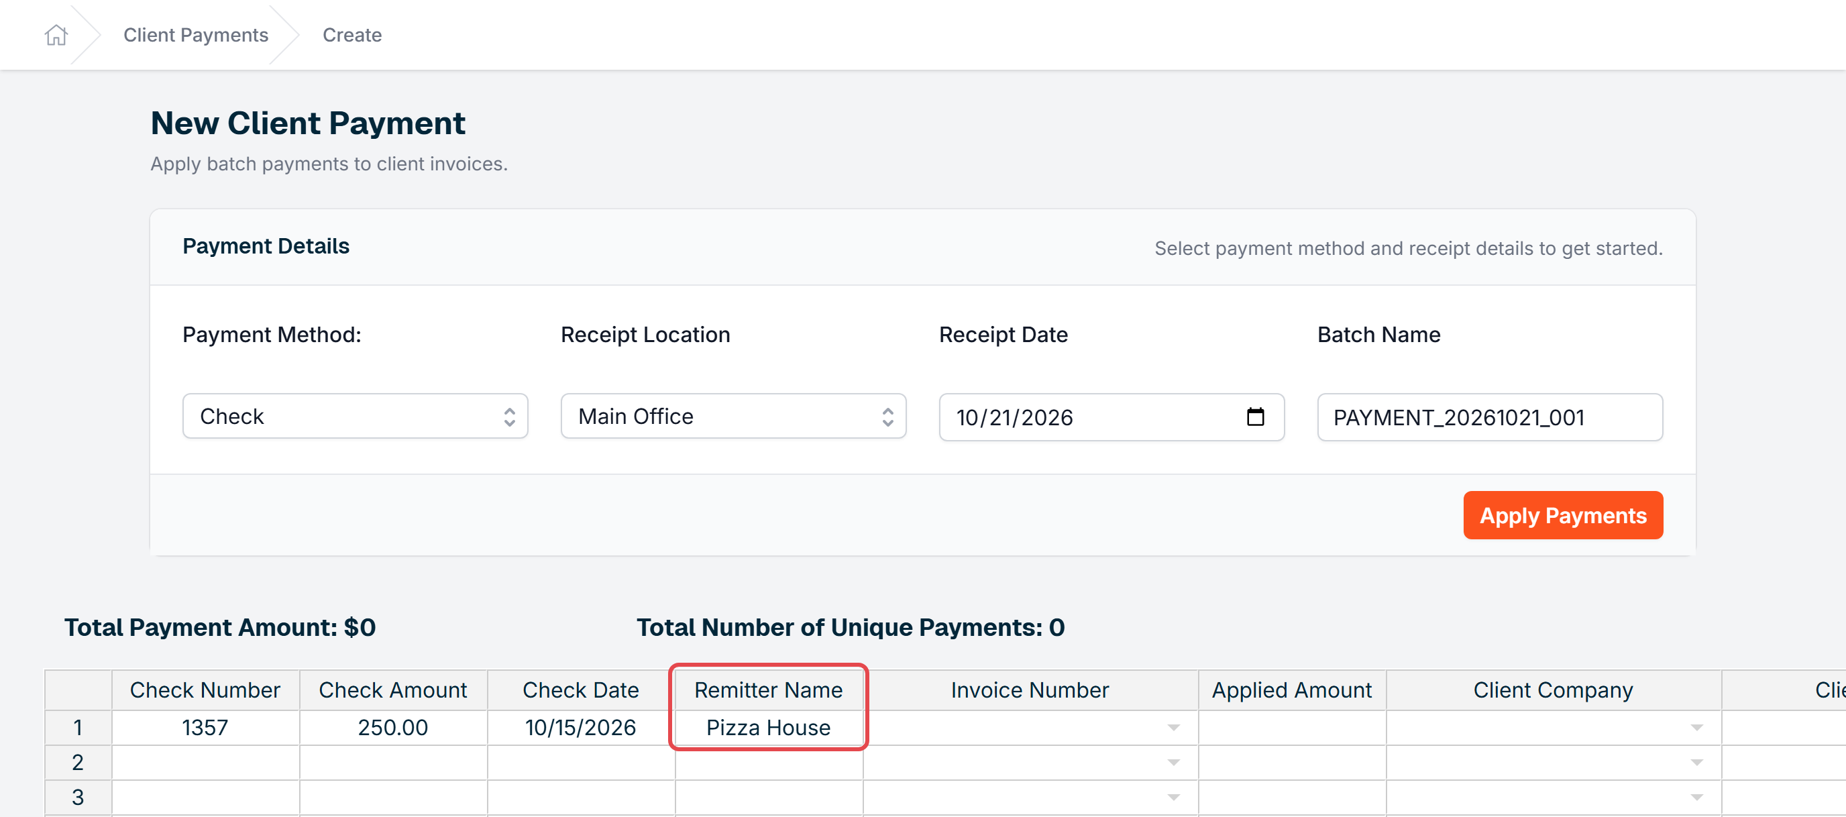Open the Receipt Date calendar picker icon
Image resolution: width=1846 pixels, height=817 pixels.
[1255, 417]
